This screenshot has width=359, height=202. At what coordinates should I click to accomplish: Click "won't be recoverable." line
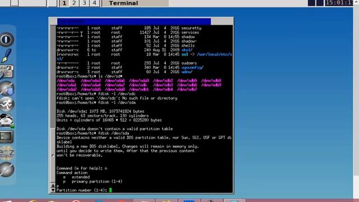(x=79, y=155)
